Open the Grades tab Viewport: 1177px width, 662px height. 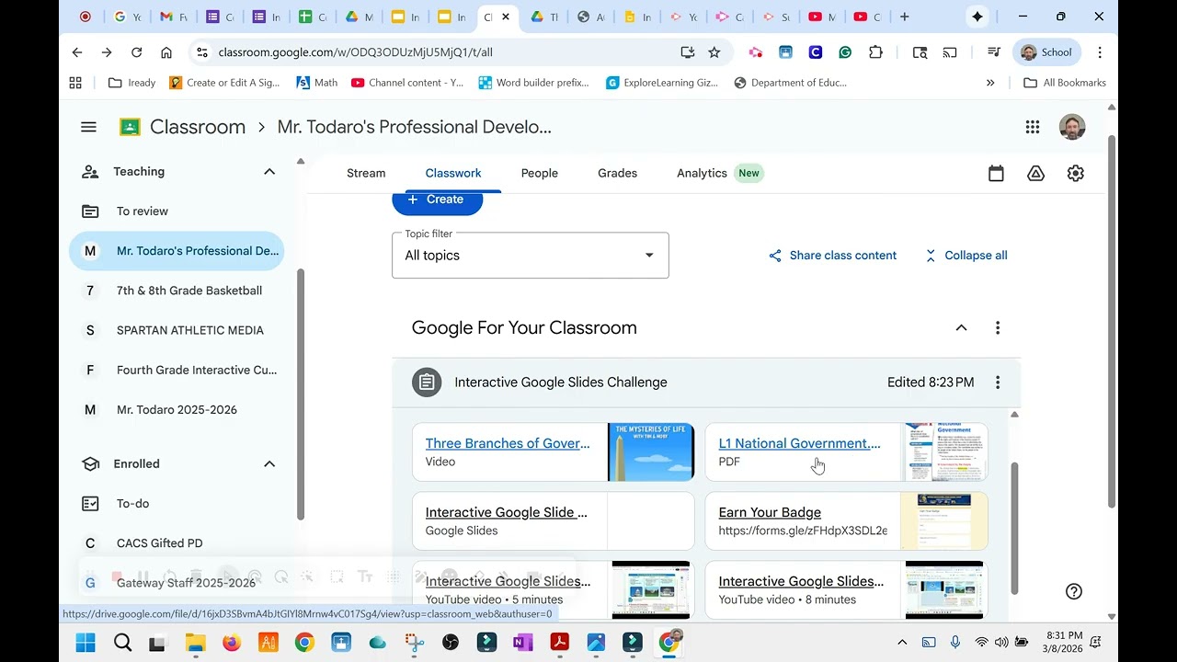618,173
